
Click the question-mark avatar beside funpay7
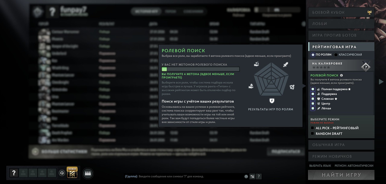[x=52, y=12]
